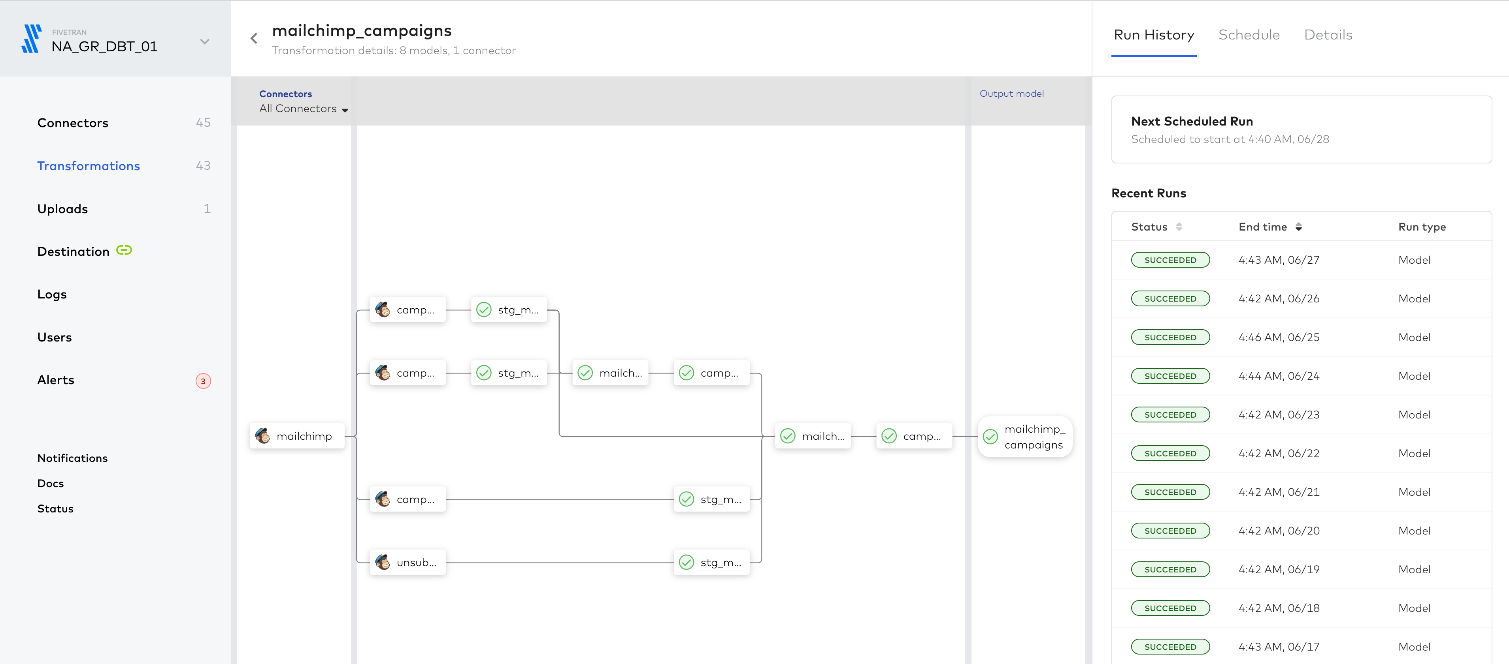Image resolution: width=1509 pixels, height=664 pixels.
Task: Click SUCCEEDED badge for 06/17 run
Action: click(1170, 647)
